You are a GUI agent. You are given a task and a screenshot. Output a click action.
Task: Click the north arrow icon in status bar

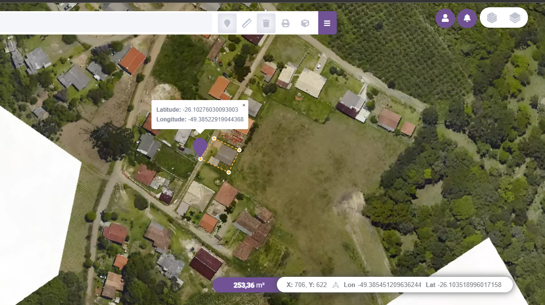pyautogui.click(x=335, y=285)
